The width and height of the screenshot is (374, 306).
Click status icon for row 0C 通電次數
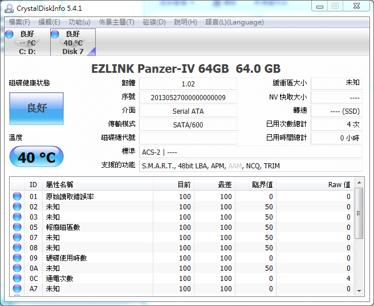[17, 278]
